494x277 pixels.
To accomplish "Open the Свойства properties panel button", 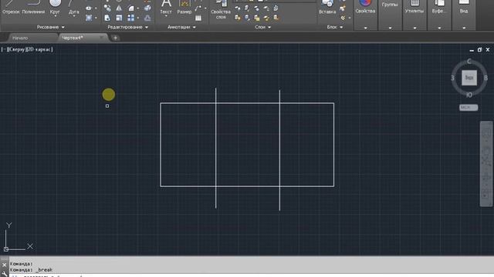I will point(365,8).
